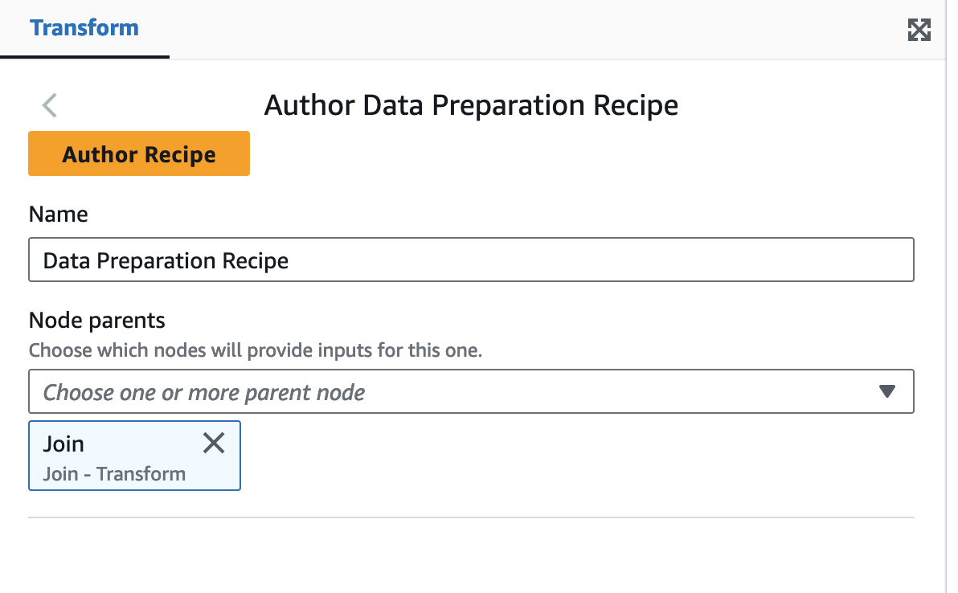958x593 pixels.
Task: Switch to the Transform tab
Action: (84, 28)
